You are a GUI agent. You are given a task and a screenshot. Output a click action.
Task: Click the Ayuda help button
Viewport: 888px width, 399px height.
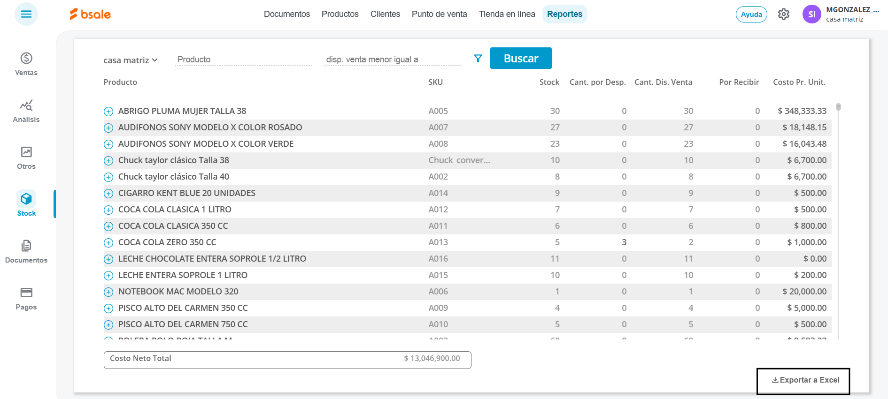coord(751,14)
